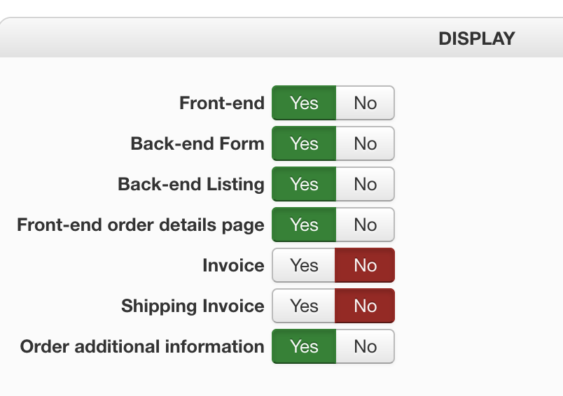Pick No for Order additional information
Screen dimensions: 563x396
click(365, 346)
